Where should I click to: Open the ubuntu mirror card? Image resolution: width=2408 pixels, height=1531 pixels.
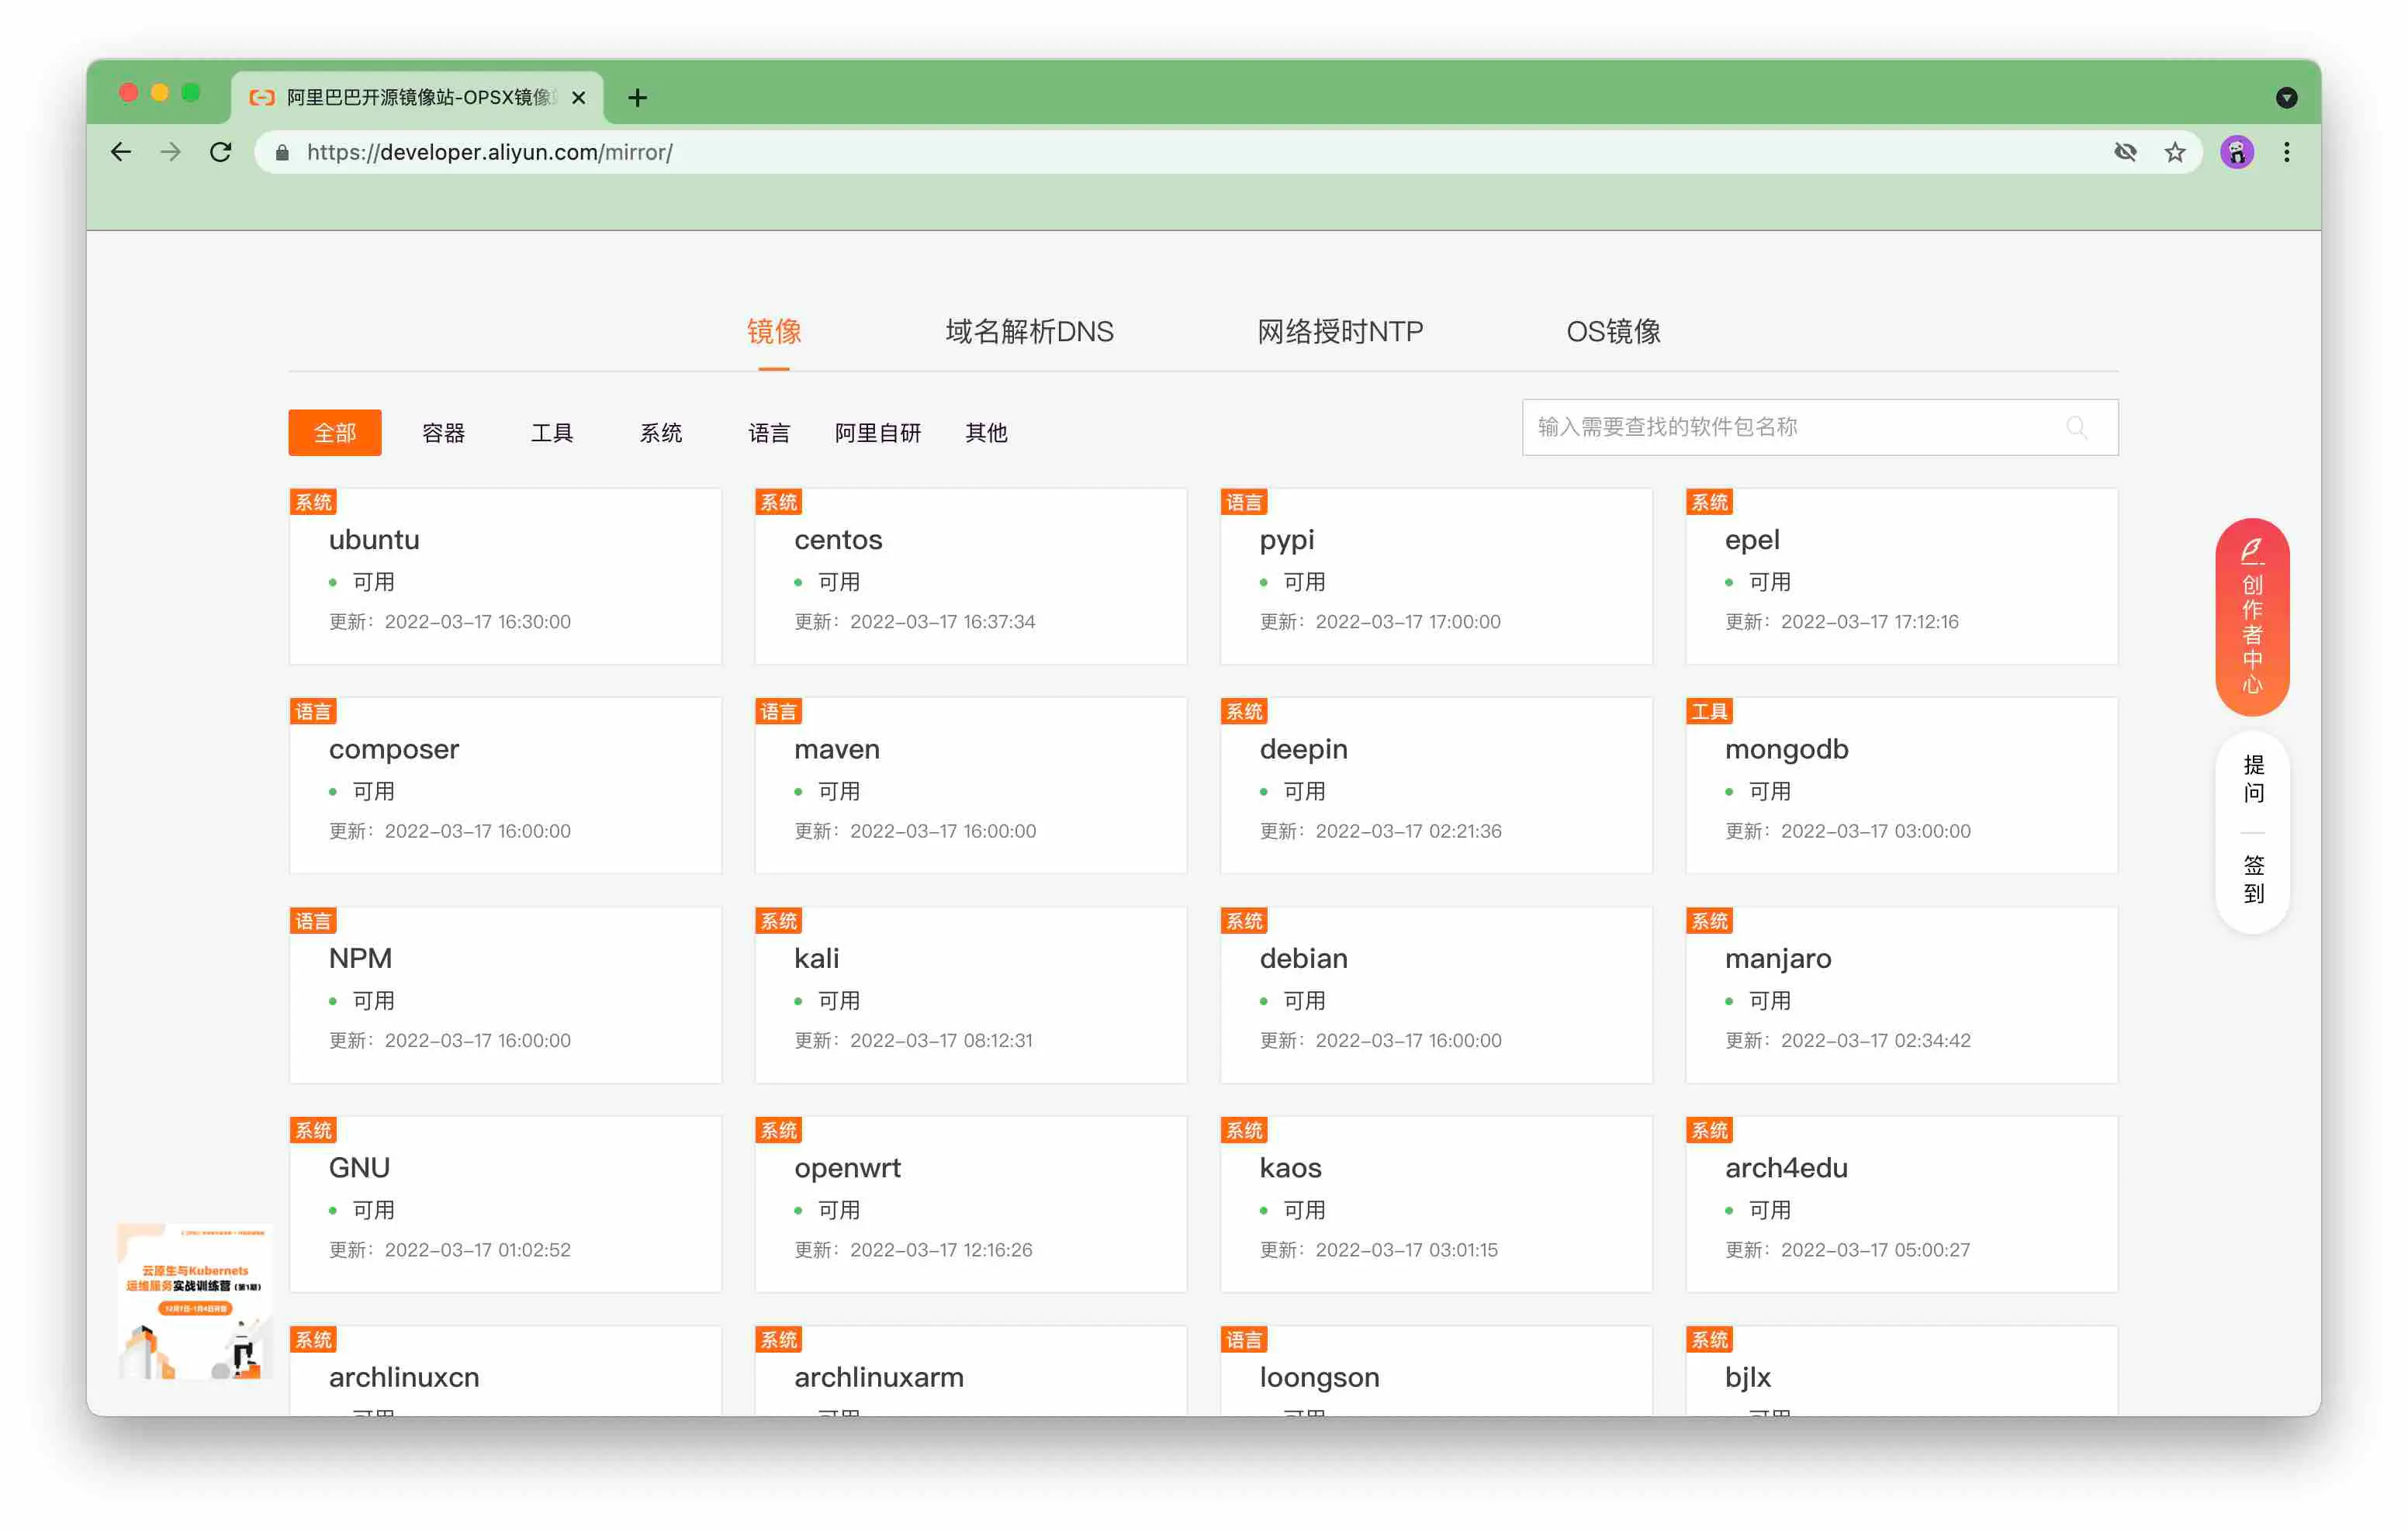point(505,577)
